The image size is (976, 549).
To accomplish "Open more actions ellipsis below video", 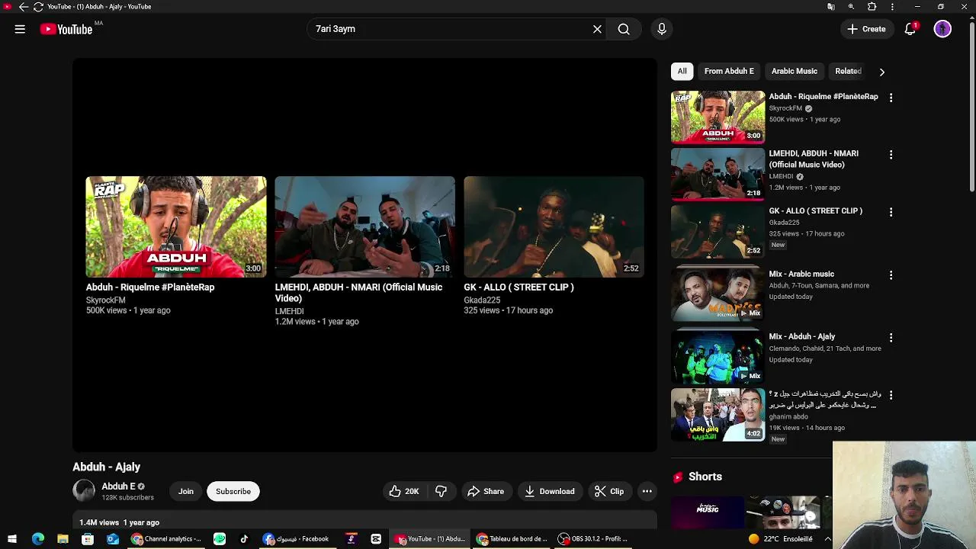I will (x=647, y=492).
